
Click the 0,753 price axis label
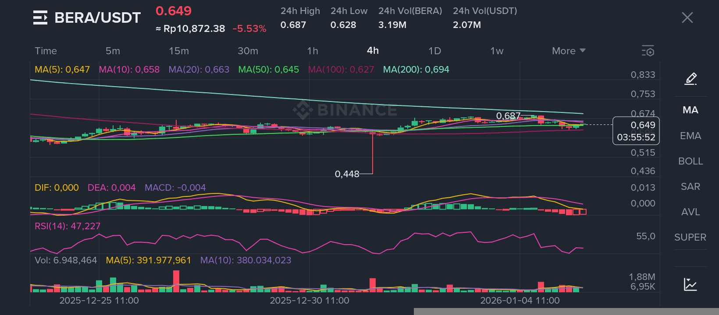tap(643, 94)
